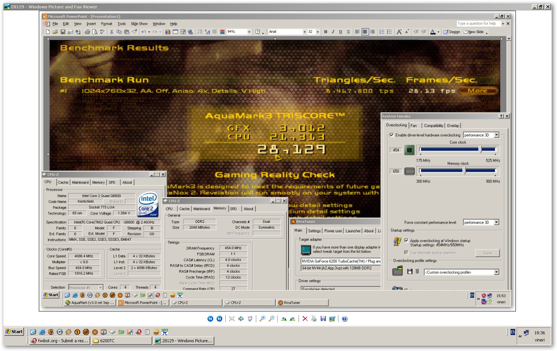Open Opera icon in outer quick launch
The image size is (557, 351).
point(138,332)
